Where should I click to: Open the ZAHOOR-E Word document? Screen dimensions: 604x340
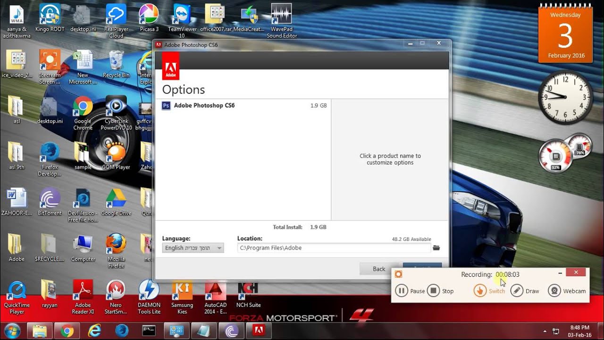[17, 202]
